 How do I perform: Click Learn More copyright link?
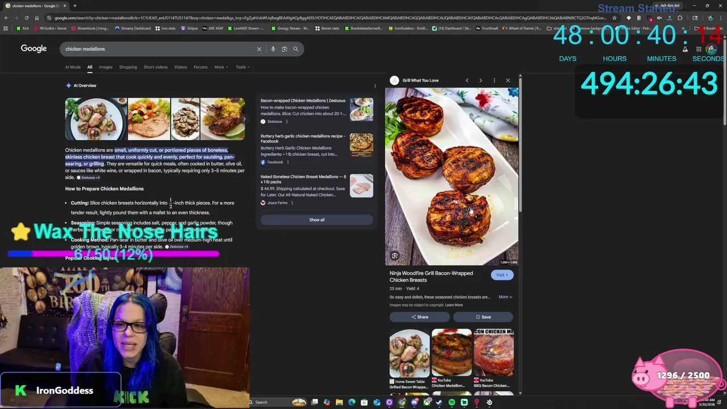[x=454, y=305]
